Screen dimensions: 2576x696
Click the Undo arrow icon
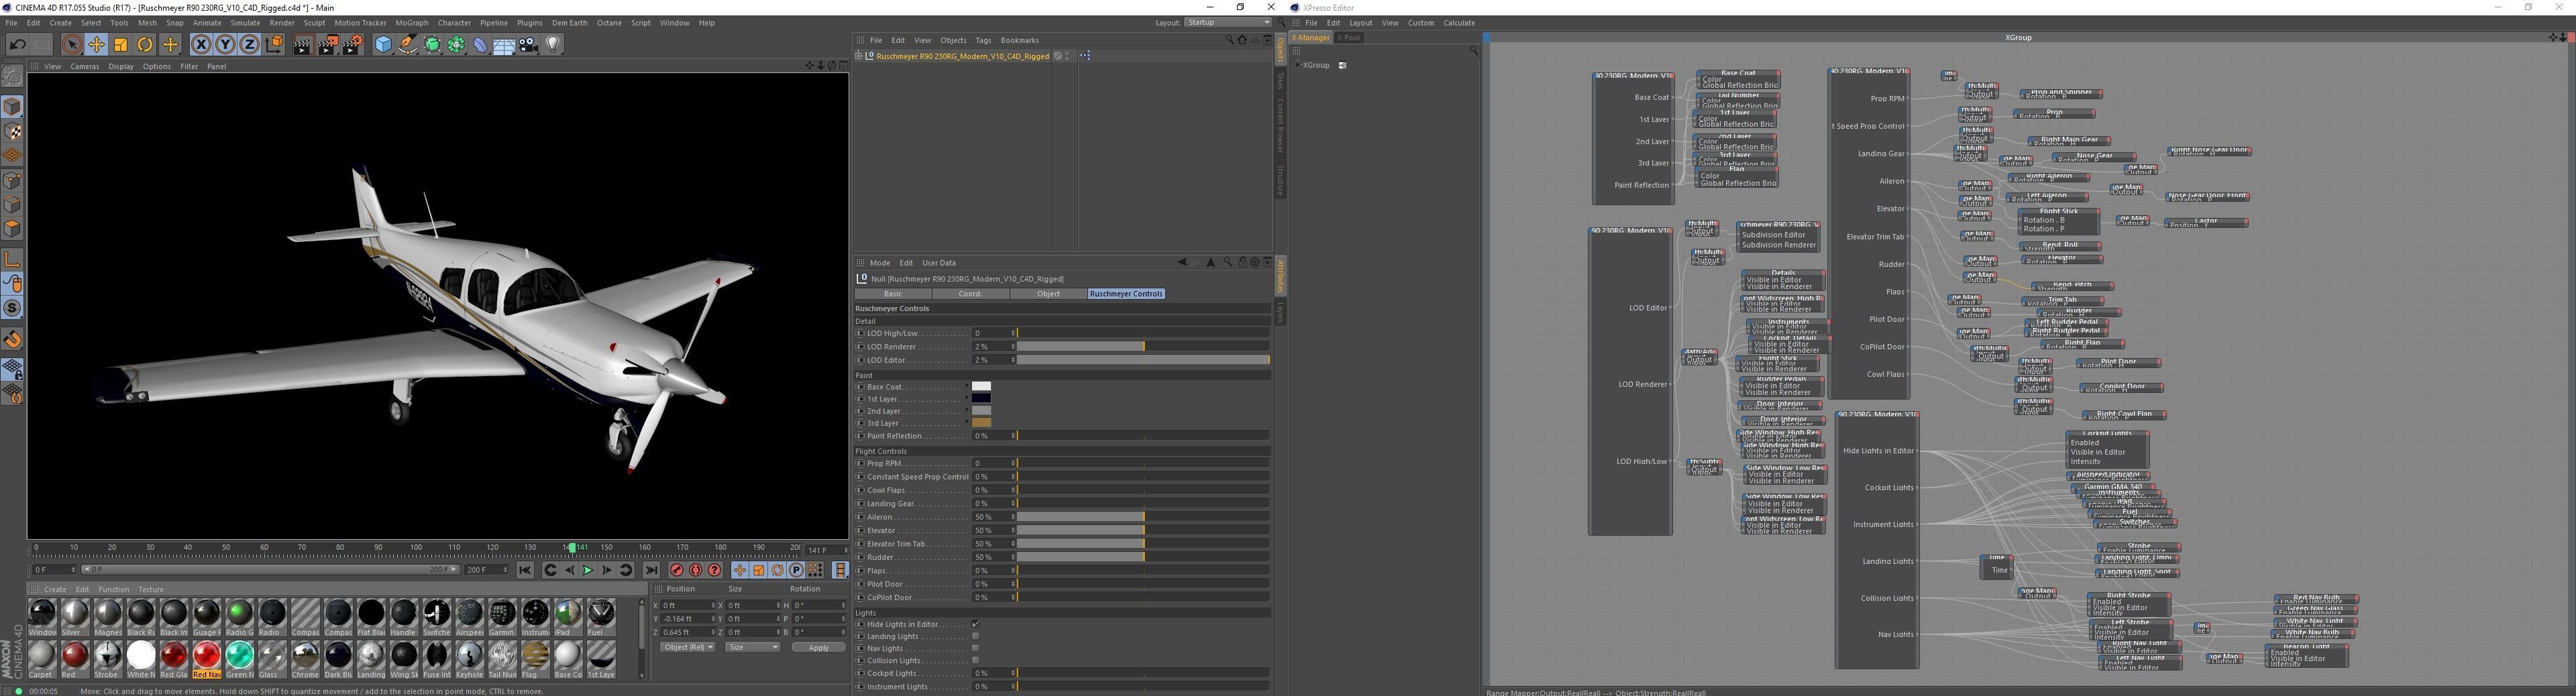point(17,44)
